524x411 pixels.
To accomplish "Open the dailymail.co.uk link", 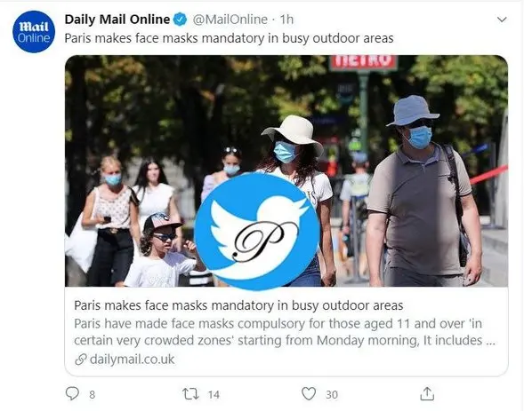I will pos(132,360).
